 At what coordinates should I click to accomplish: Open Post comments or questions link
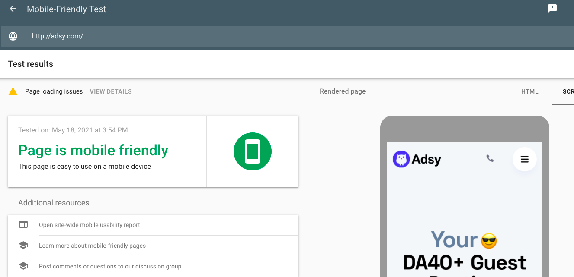(110, 266)
